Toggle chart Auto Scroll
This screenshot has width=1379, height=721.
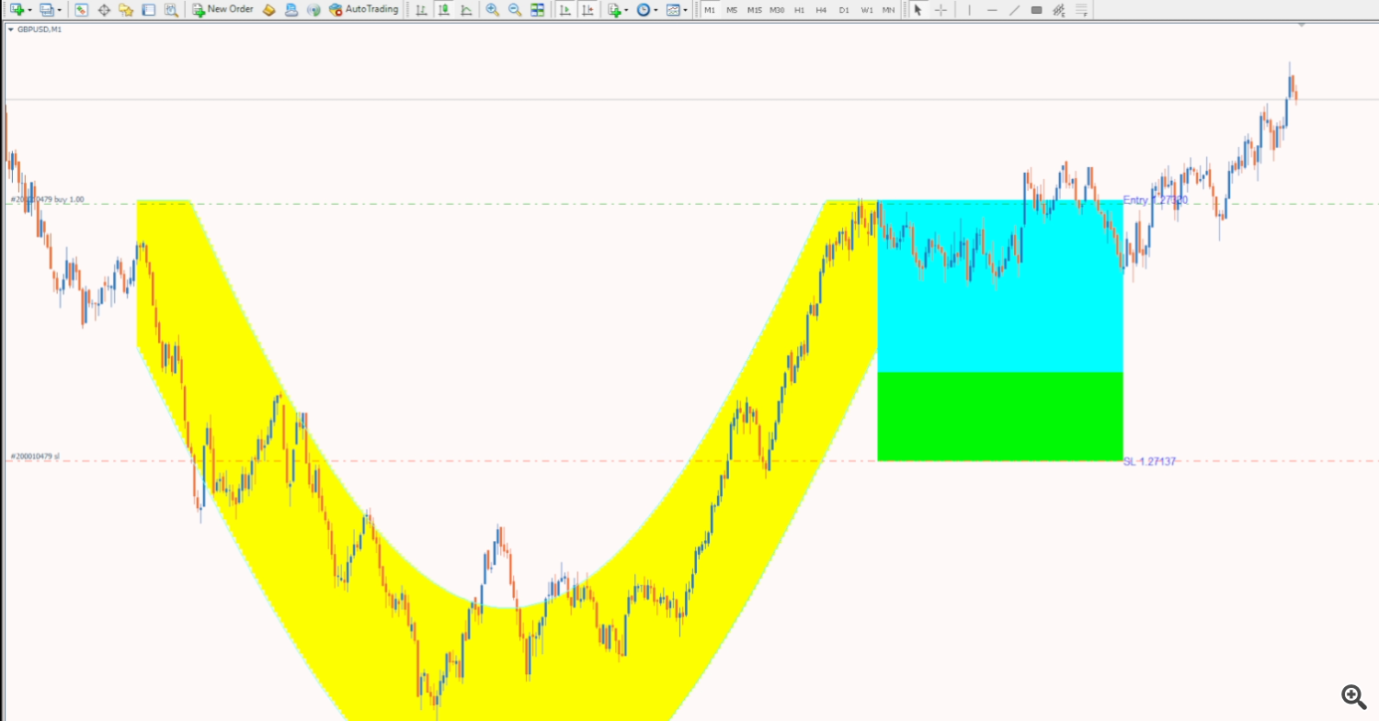pos(564,9)
